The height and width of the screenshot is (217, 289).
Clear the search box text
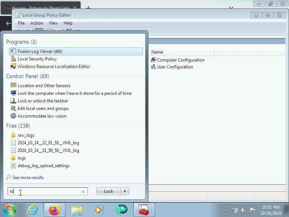[83, 192]
